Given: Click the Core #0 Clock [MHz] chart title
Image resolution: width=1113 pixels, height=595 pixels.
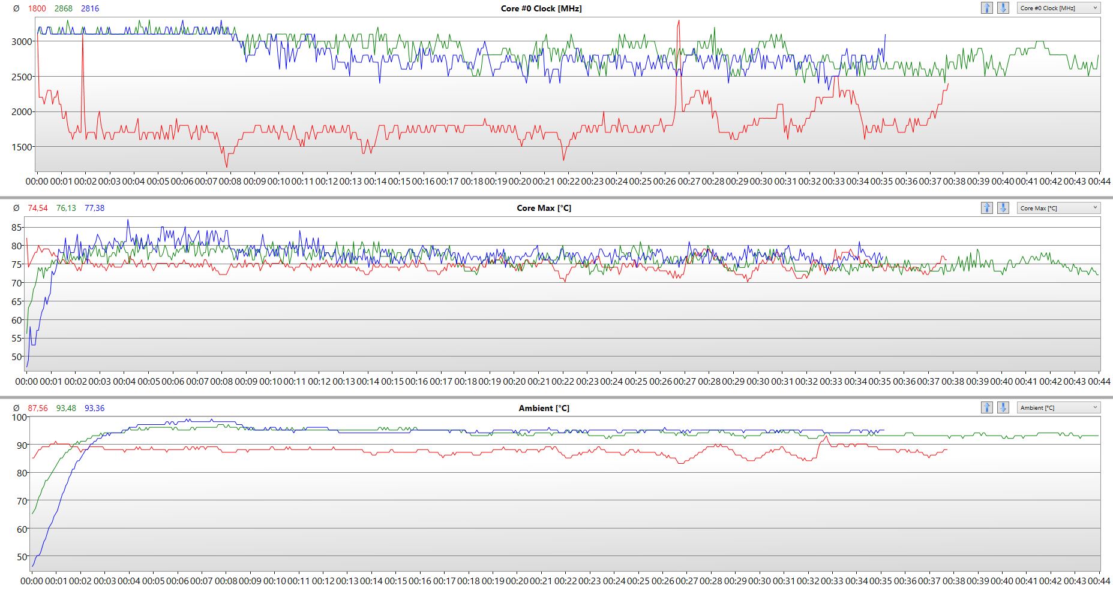Looking at the screenshot, I should point(541,8).
